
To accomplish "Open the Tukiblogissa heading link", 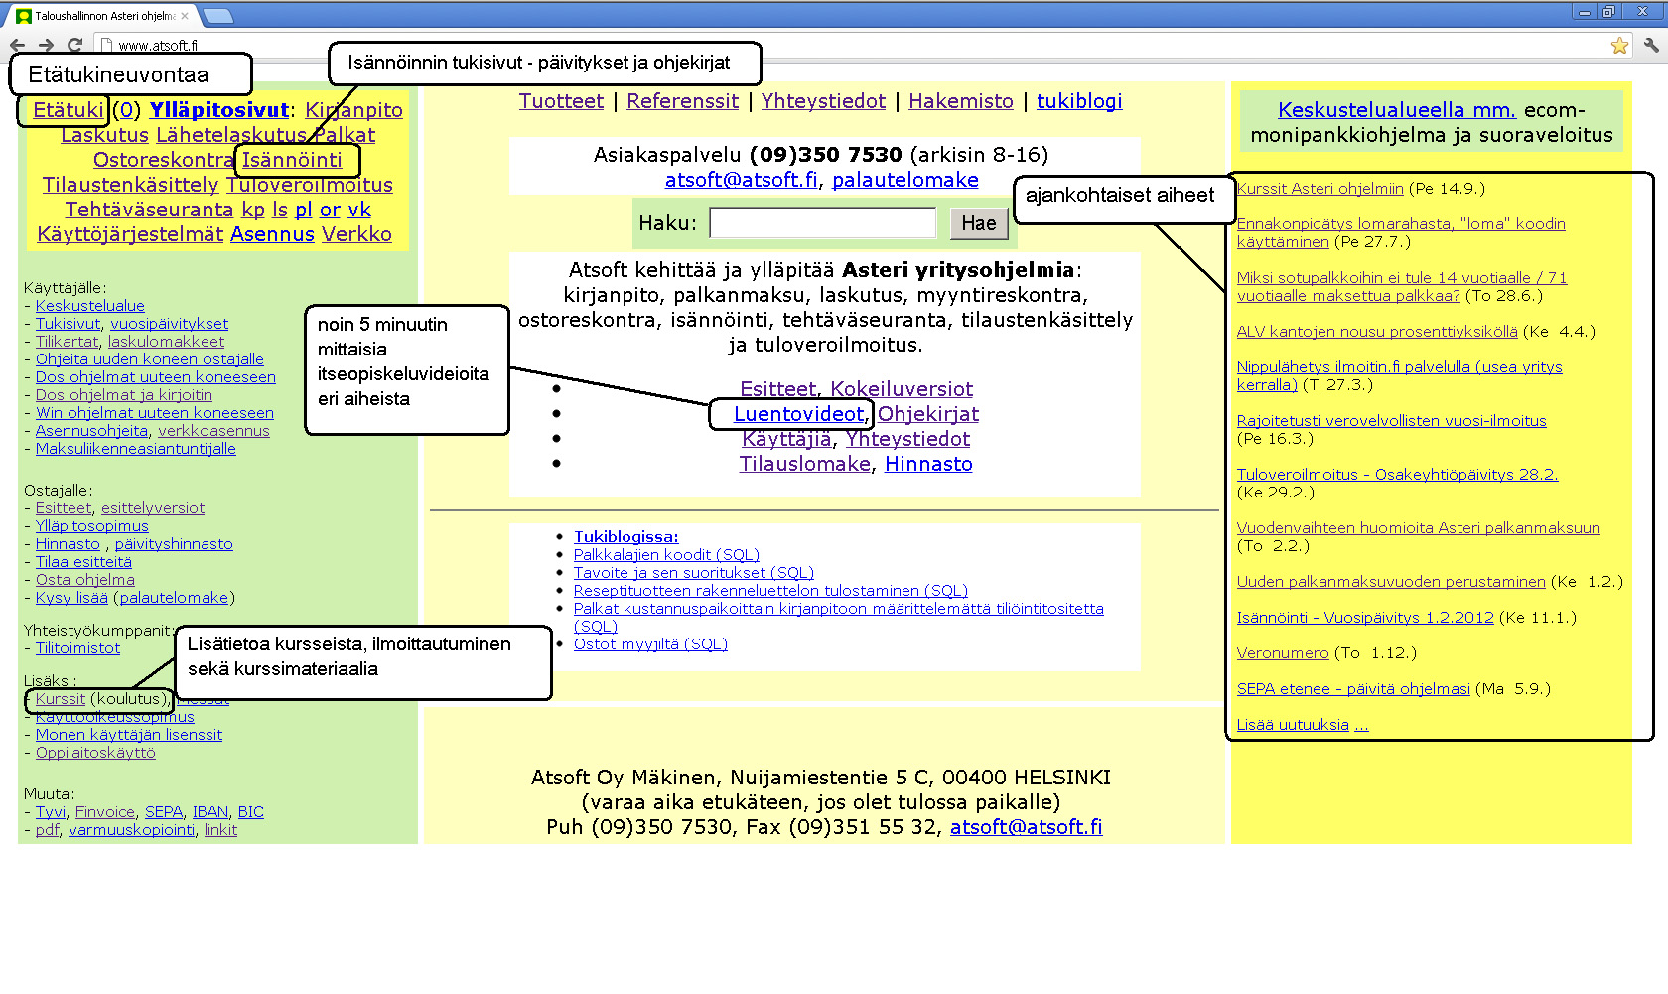I will click(x=625, y=537).
